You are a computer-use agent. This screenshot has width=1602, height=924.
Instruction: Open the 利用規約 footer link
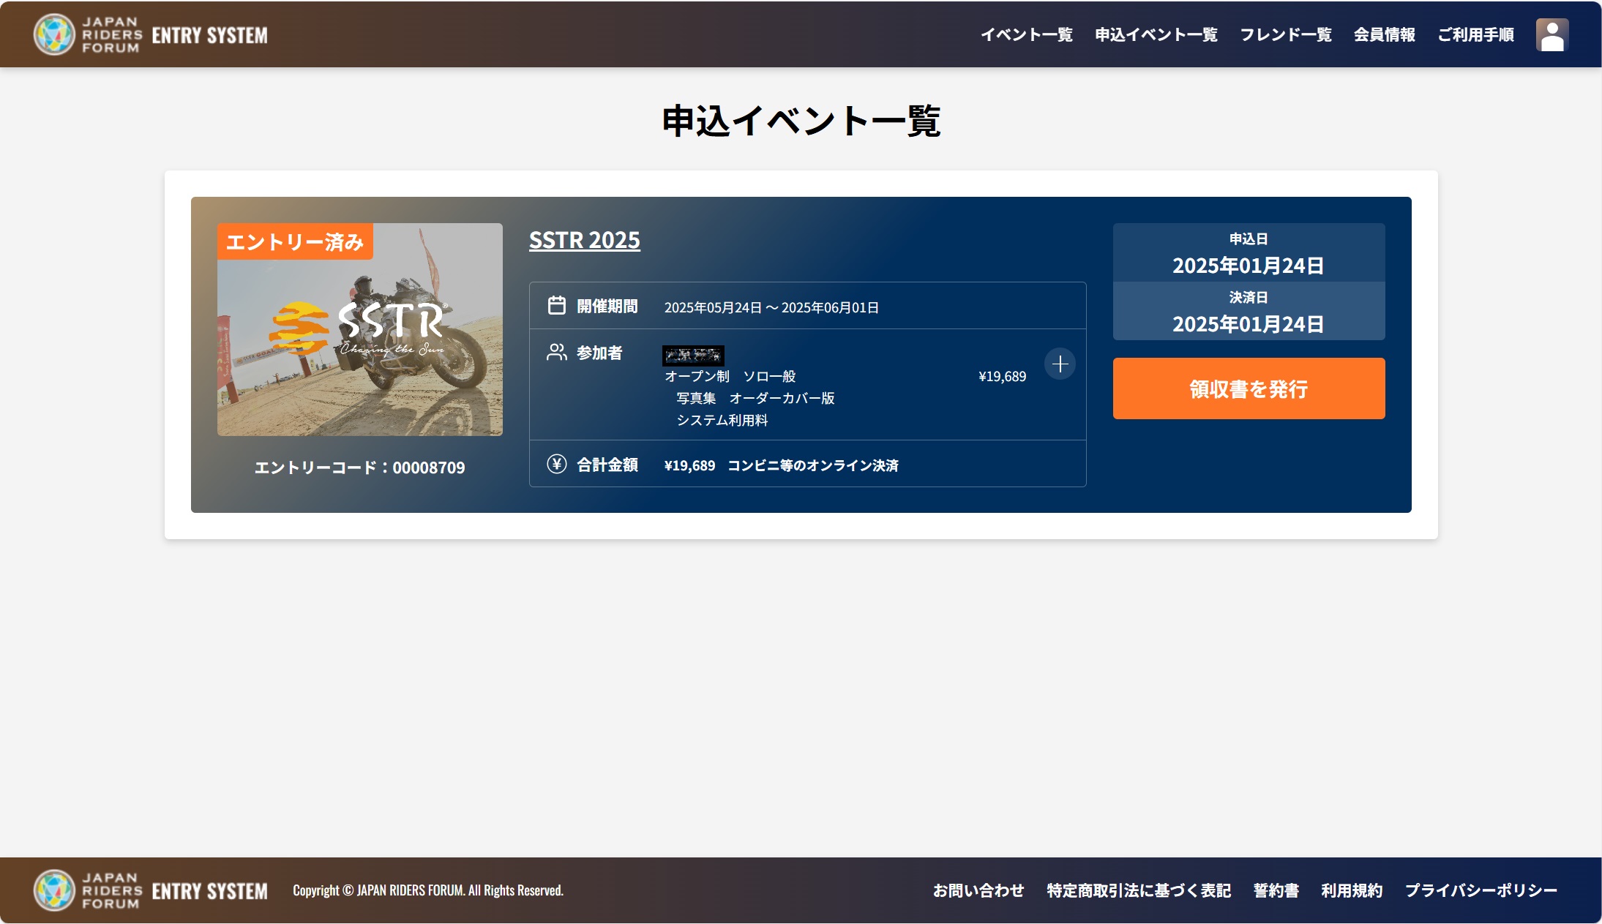pyautogui.click(x=1352, y=890)
